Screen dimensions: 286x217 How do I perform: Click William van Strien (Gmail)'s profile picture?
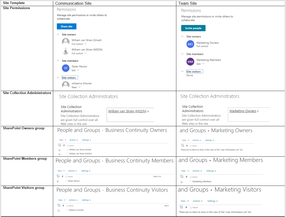[66, 41]
